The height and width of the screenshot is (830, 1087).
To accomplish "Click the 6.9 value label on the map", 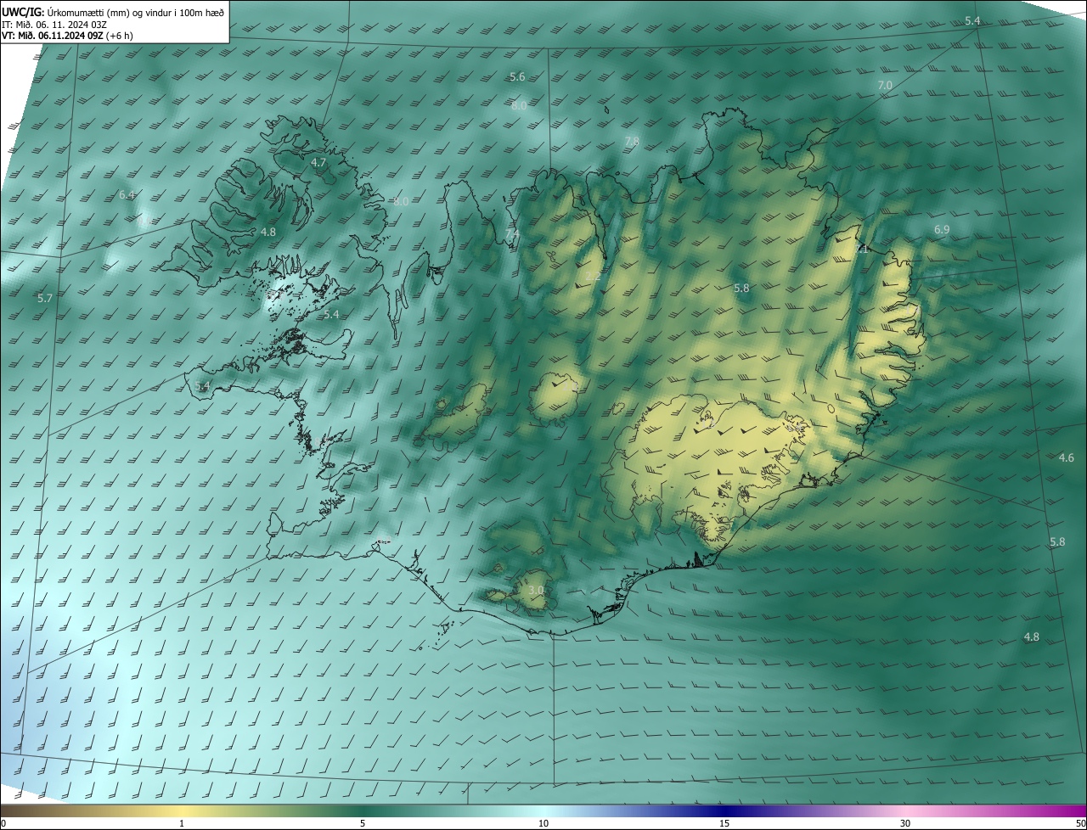I will [942, 230].
